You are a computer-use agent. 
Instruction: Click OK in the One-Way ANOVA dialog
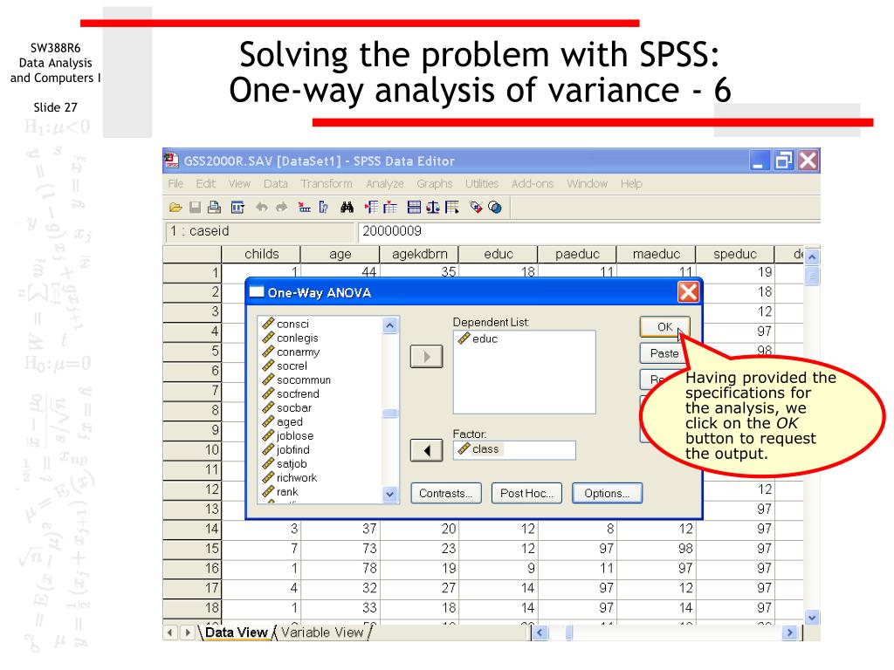pos(664,327)
